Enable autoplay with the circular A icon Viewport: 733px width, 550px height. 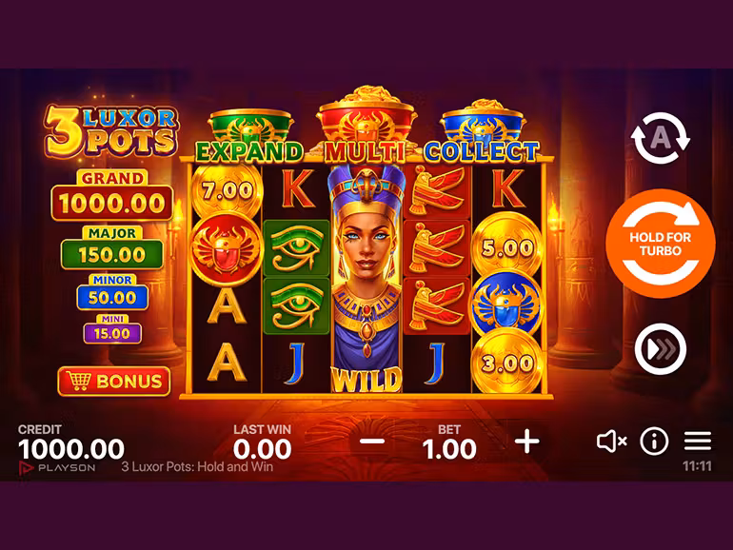pyautogui.click(x=660, y=138)
